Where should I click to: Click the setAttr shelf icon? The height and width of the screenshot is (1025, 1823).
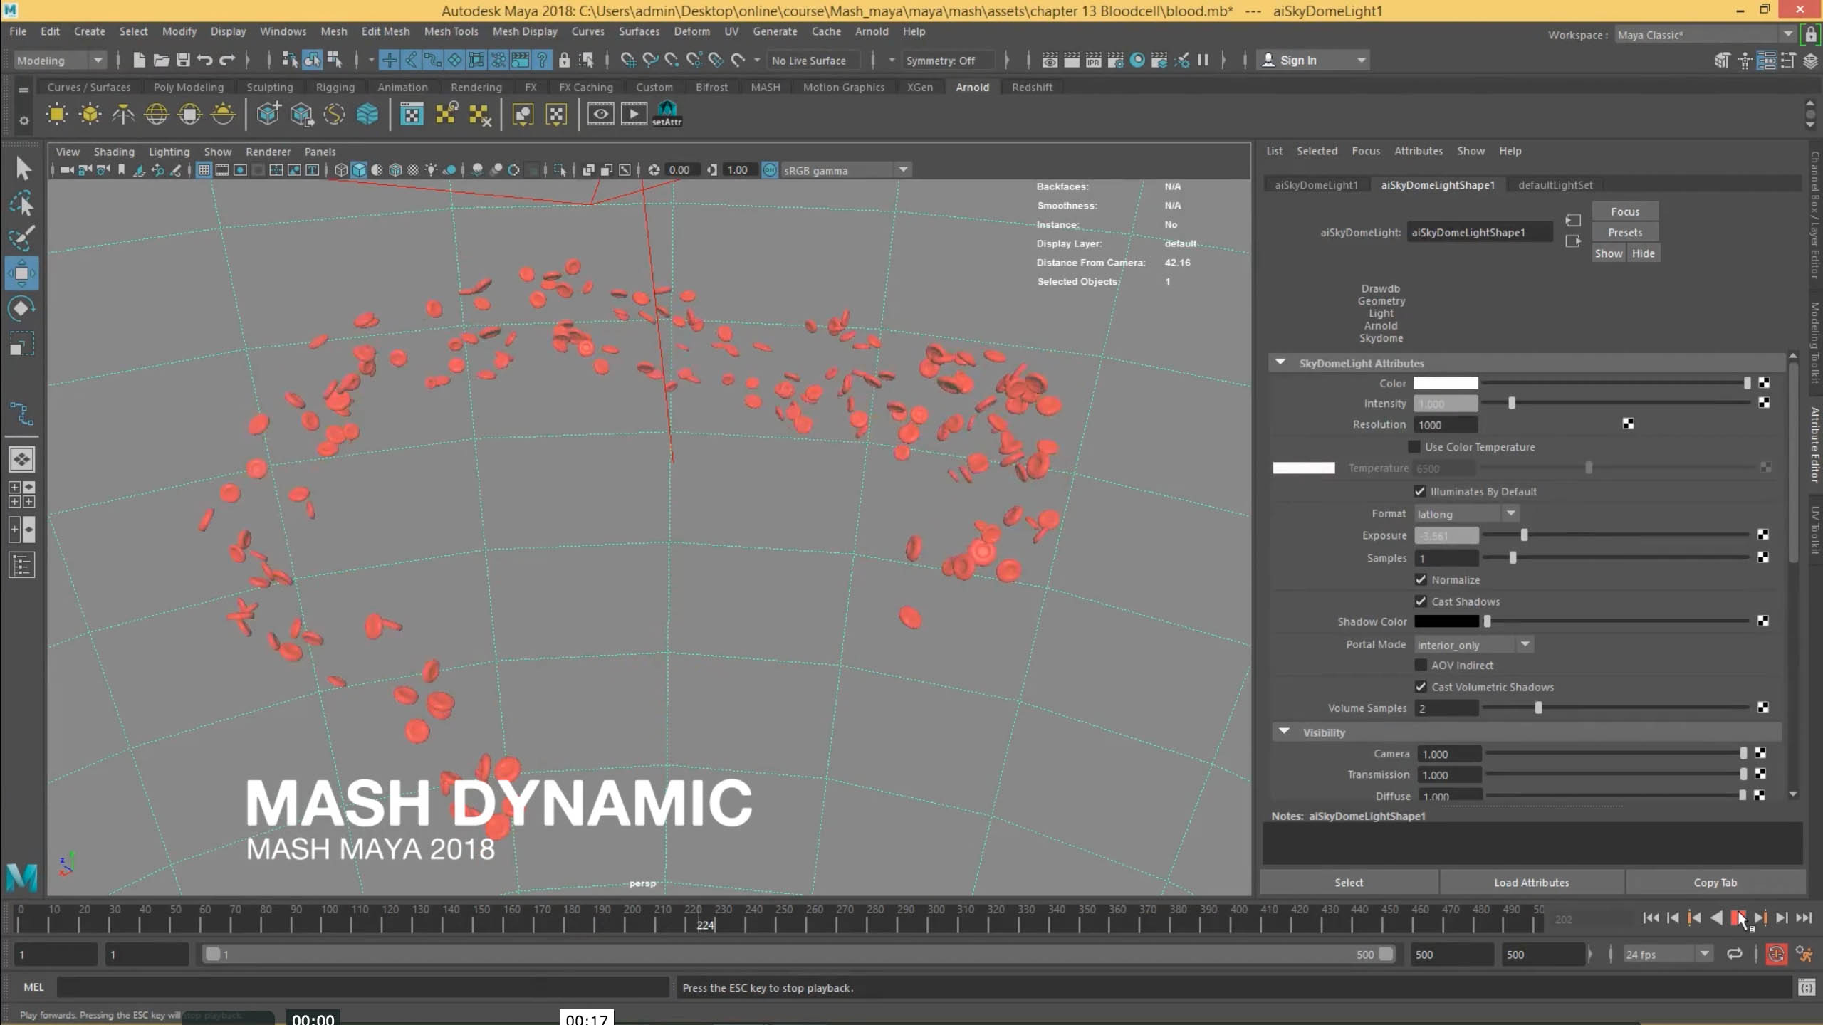[x=667, y=114]
